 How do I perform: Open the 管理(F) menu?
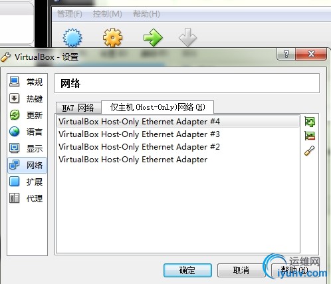point(70,14)
